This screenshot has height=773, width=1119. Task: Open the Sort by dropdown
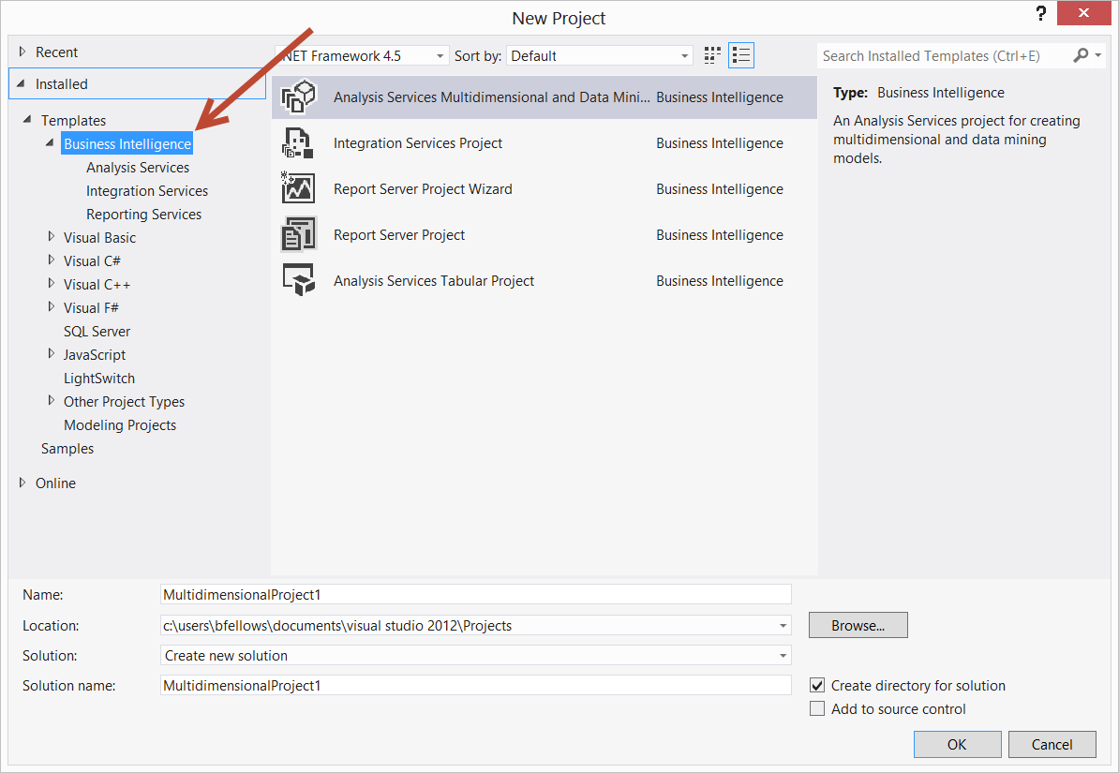pos(685,55)
